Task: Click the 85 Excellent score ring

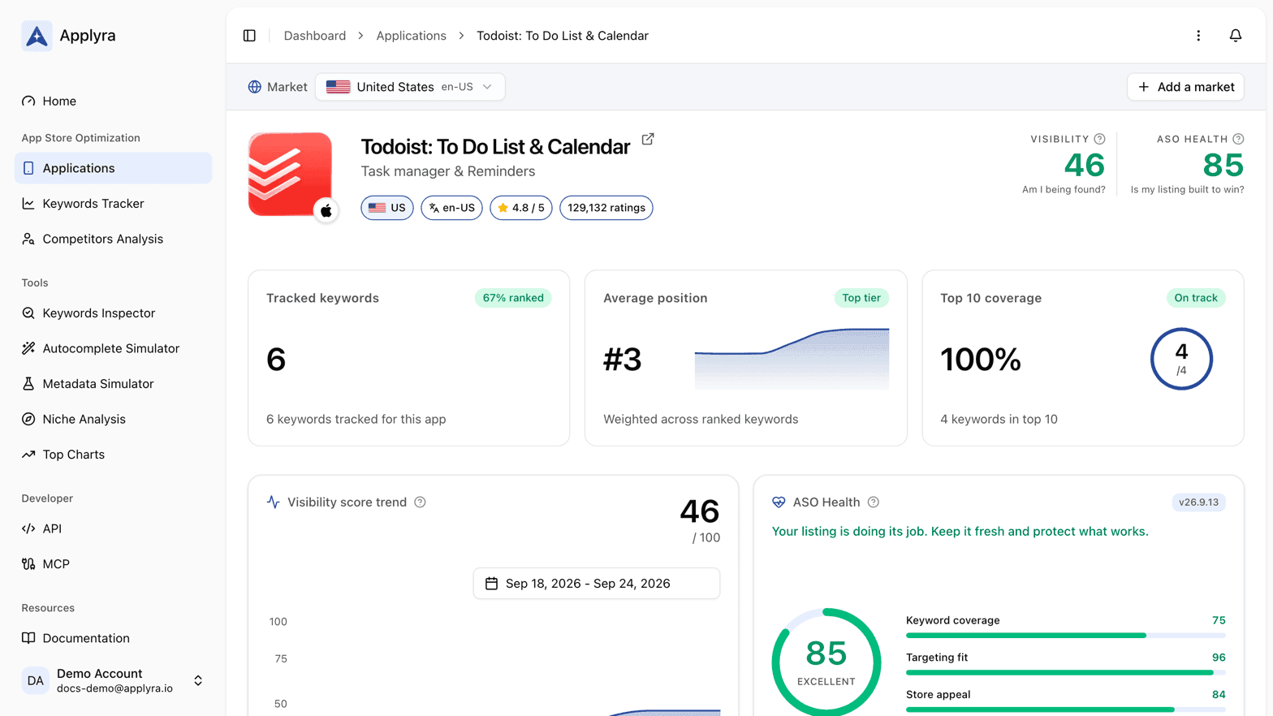Action: pos(826,662)
